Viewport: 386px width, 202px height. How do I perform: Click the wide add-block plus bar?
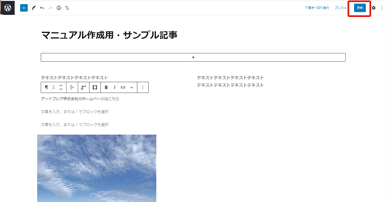coord(193,57)
